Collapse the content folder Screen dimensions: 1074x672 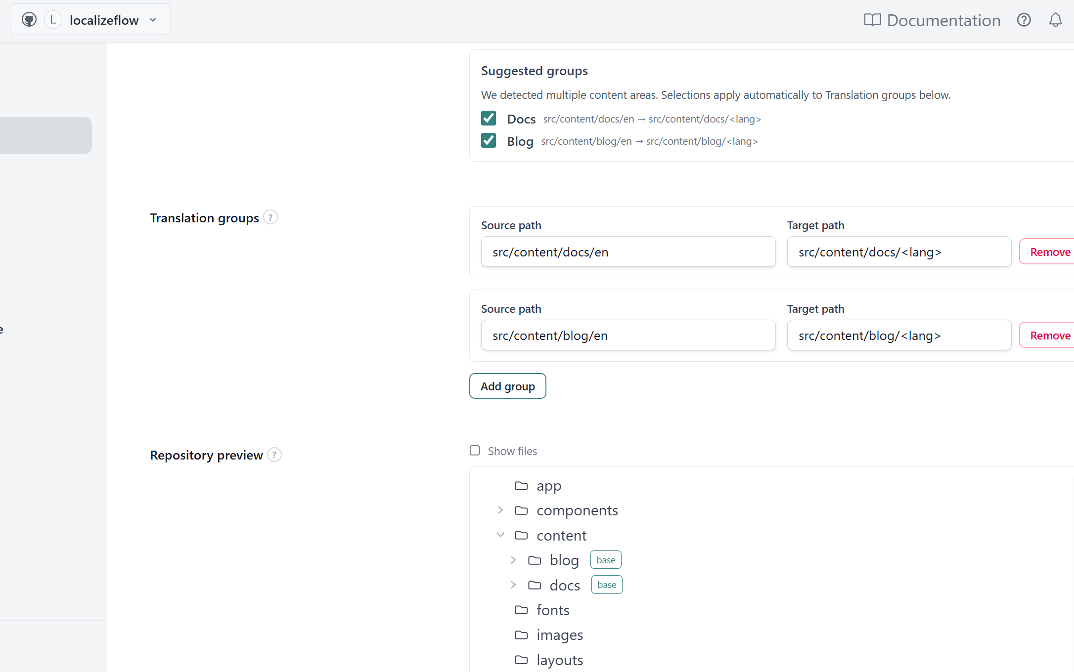tap(500, 535)
